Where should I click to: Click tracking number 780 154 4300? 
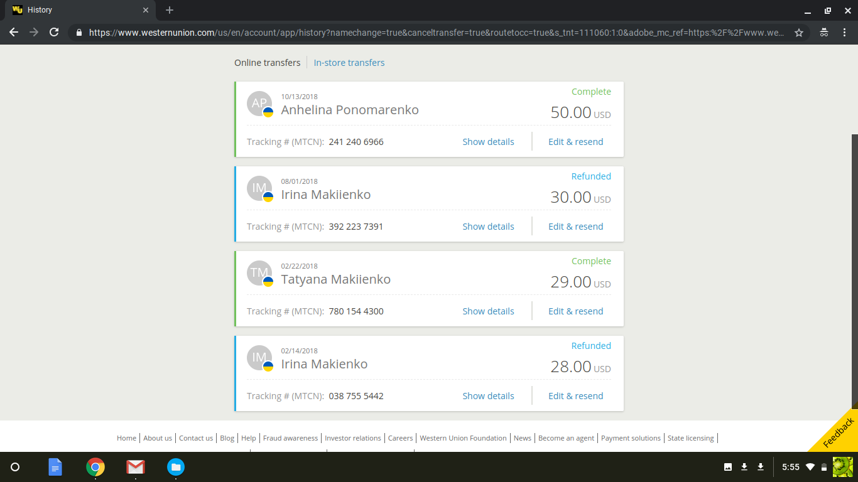point(356,311)
